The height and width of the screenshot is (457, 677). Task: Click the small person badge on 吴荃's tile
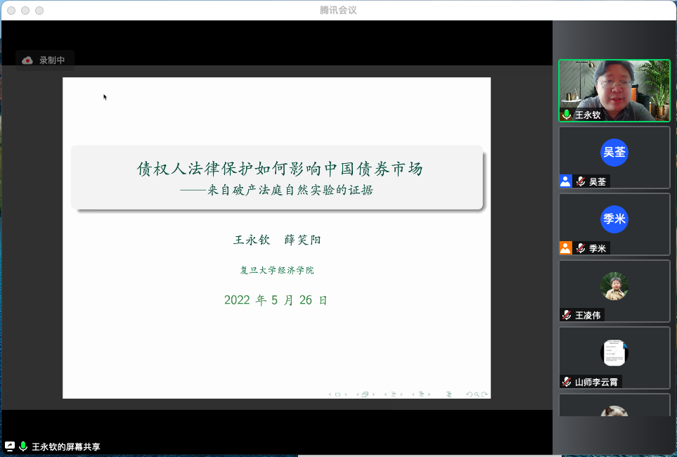pos(566,181)
